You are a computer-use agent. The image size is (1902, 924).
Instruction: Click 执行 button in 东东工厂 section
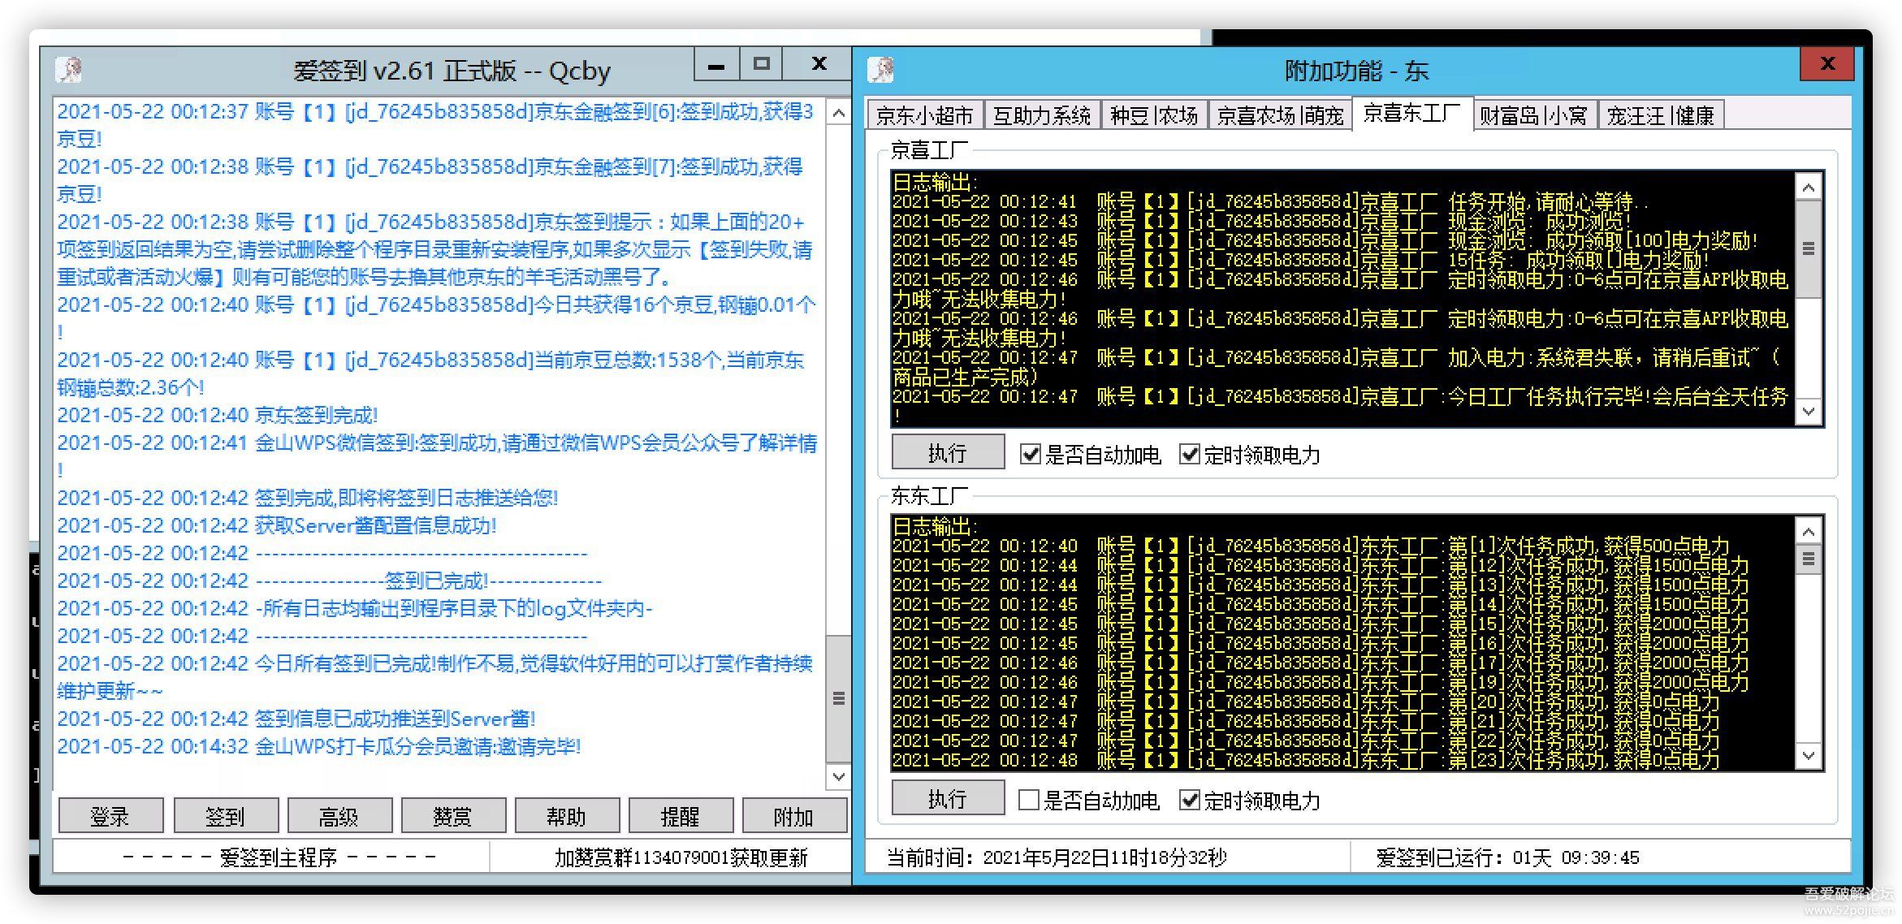point(948,799)
